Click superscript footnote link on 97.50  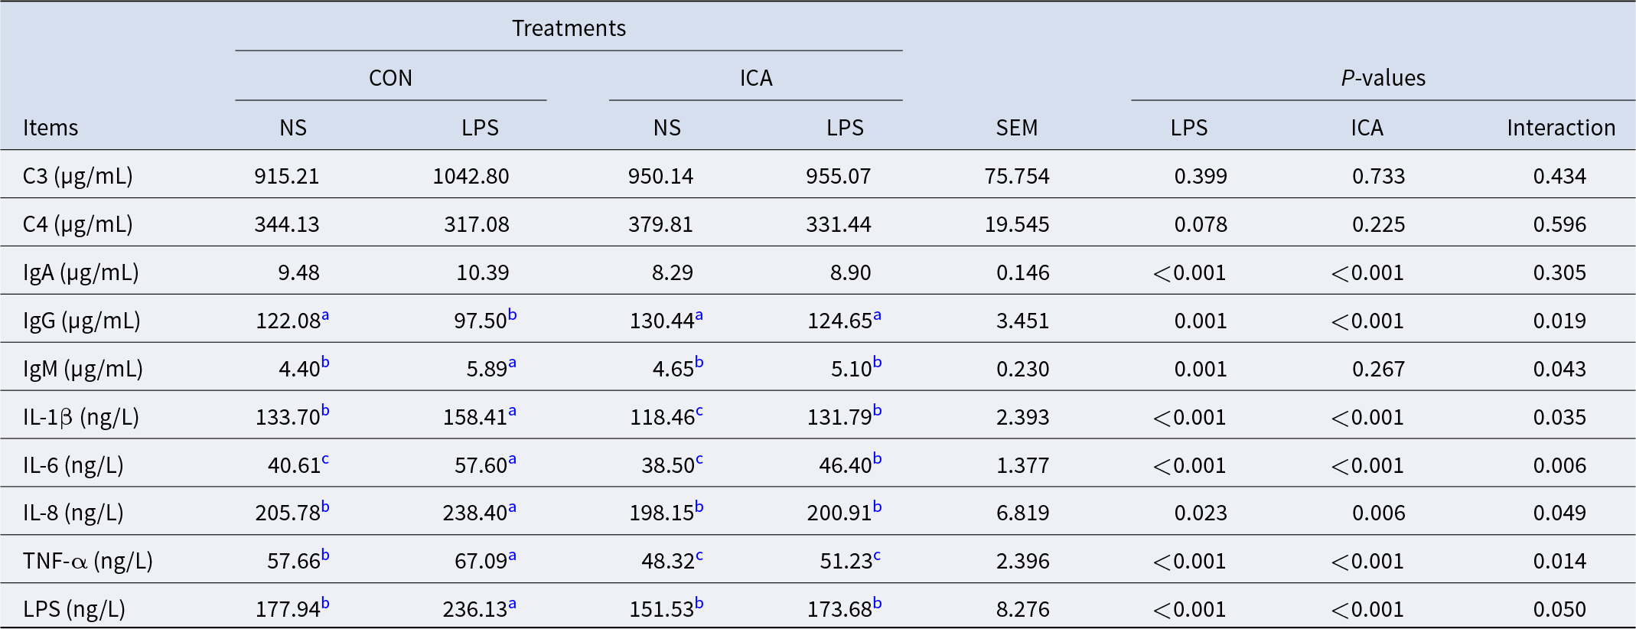point(512,314)
